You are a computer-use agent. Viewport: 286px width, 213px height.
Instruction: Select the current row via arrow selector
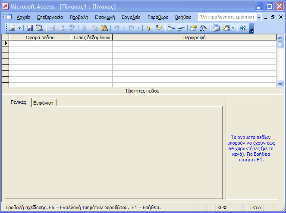point(5,43)
